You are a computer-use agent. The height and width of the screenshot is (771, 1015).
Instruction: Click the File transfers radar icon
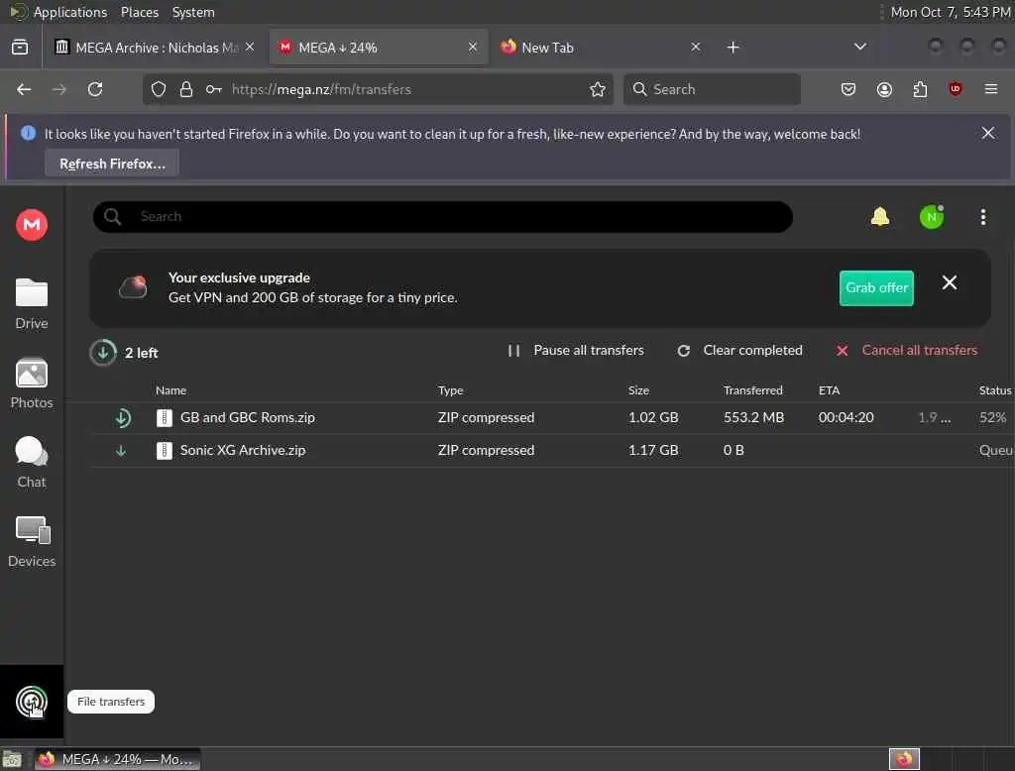(31, 702)
